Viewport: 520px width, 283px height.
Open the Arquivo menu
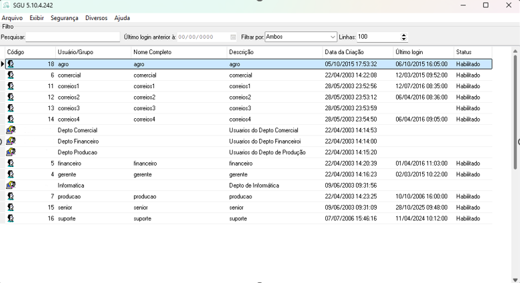(12, 18)
